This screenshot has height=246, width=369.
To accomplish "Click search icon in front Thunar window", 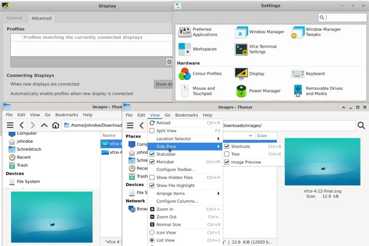I will click(x=361, y=126).
